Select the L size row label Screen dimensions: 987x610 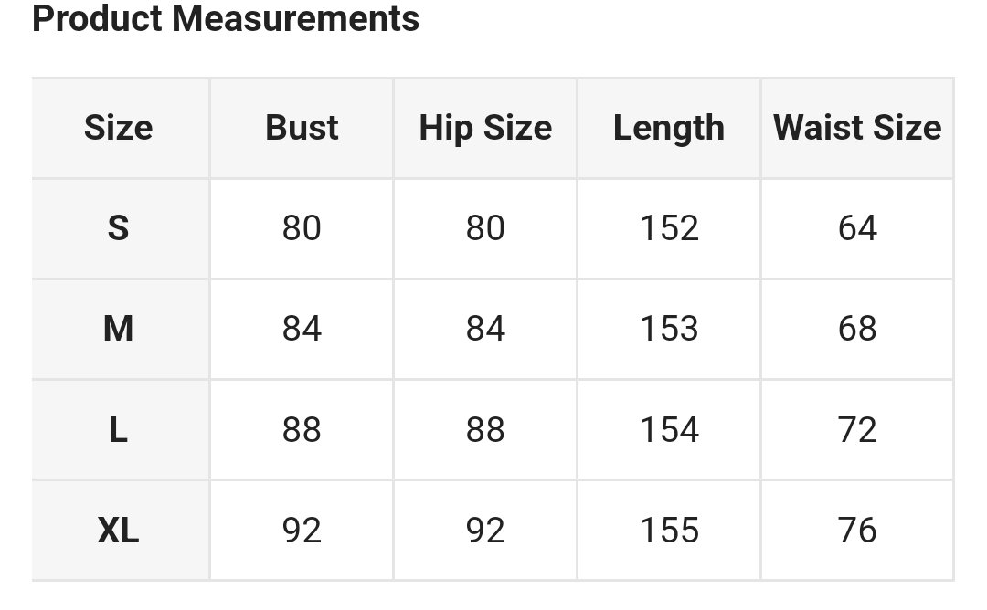[x=119, y=430]
